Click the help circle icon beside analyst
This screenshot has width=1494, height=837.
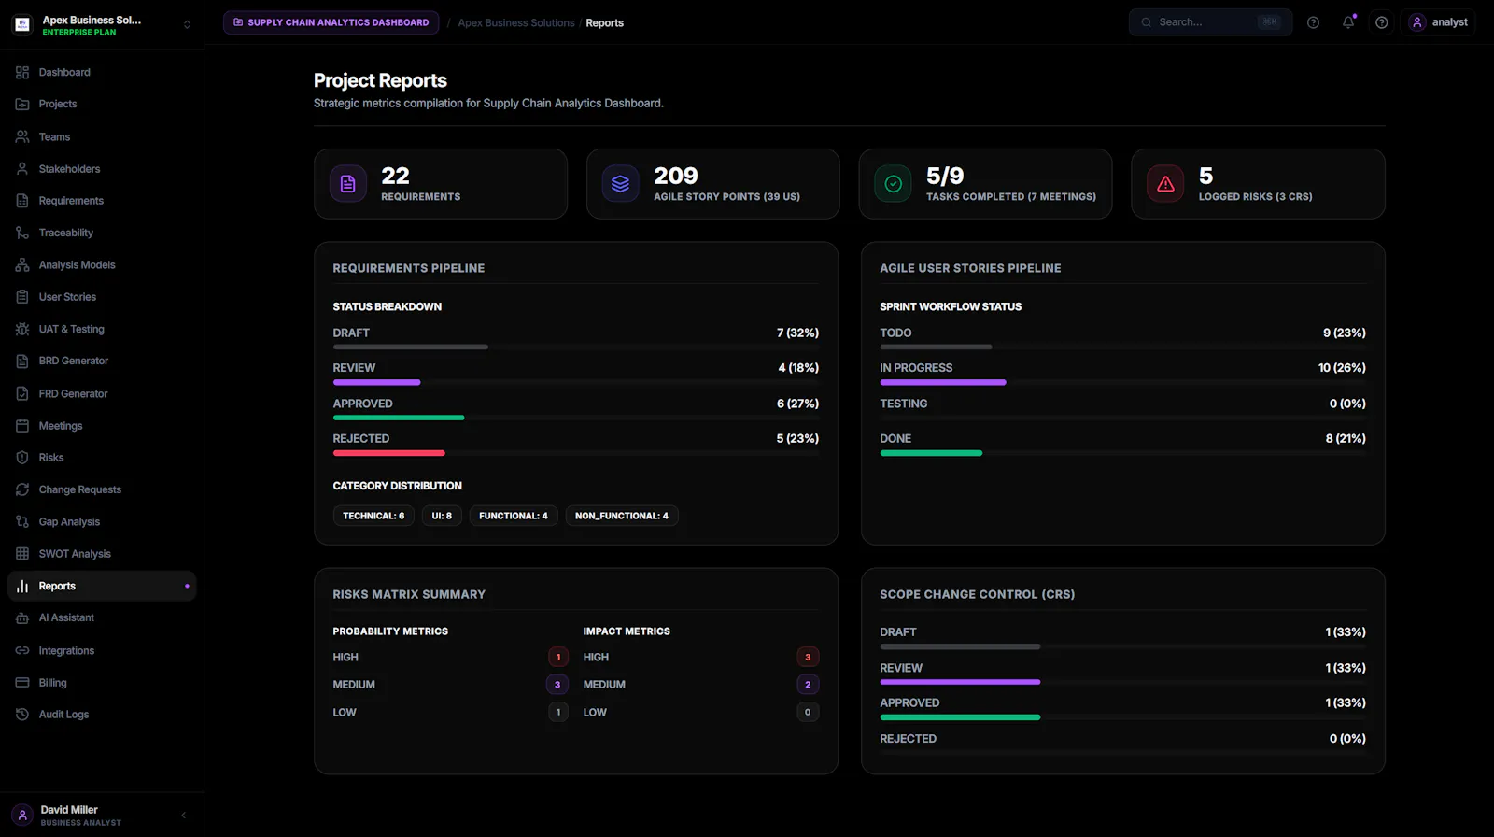(x=1382, y=22)
